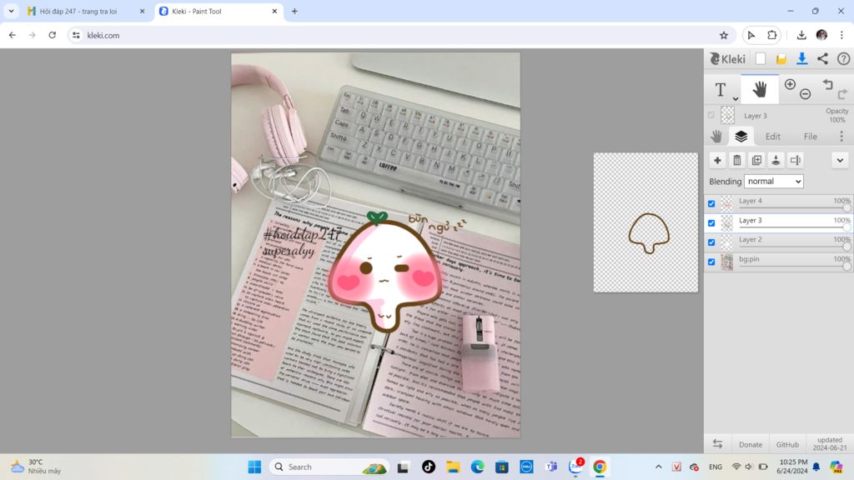
Task: Switch to the hand tool settings tab
Action: click(x=716, y=136)
